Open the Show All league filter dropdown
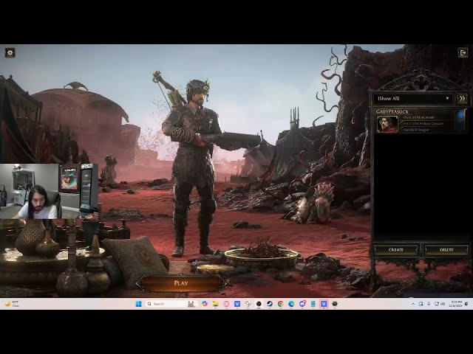This screenshot has height=354, width=473. click(413, 98)
